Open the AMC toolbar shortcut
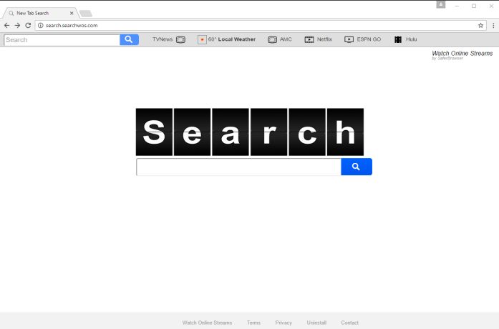The image size is (499, 329). pyautogui.click(x=280, y=39)
